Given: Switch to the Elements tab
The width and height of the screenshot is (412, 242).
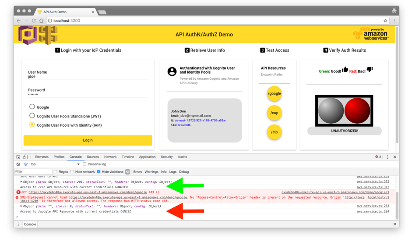Looking at the screenshot, I should [42, 157].
